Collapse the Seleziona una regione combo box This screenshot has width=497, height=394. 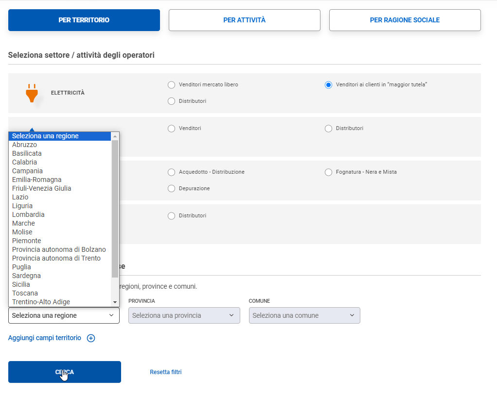[64, 315]
